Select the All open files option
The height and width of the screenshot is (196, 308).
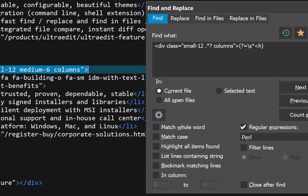pos(175,100)
